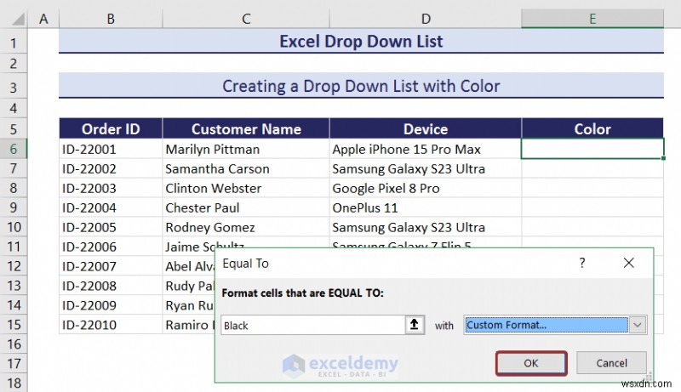Image resolution: width=681 pixels, height=392 pixels.
Task: Click cell ID-22009
Action: (x=111, y=305)
